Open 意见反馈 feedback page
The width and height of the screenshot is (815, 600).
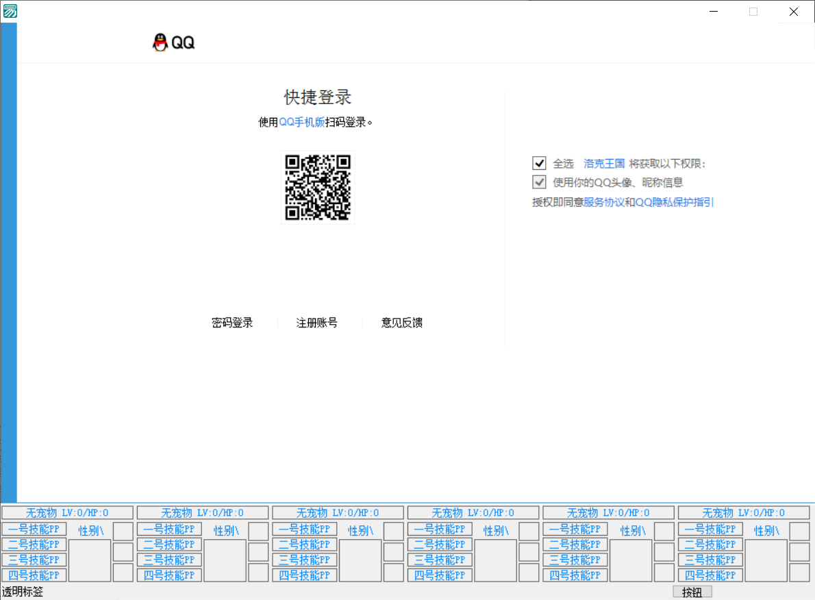point(403,323)
